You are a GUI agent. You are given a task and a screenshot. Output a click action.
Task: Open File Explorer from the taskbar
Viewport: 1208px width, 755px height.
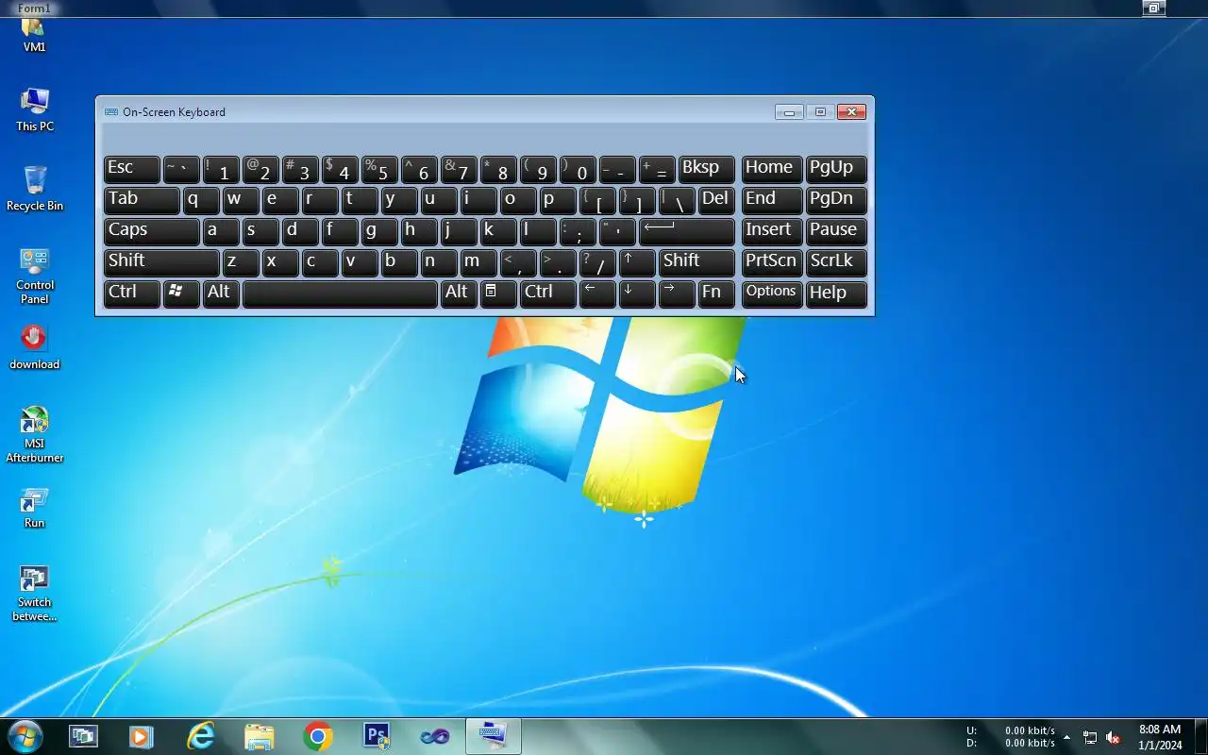(x=259, y=736)
